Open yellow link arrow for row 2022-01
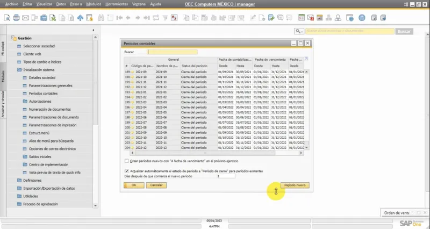Viewport: 430px width, 229px height. pos(132,92)
